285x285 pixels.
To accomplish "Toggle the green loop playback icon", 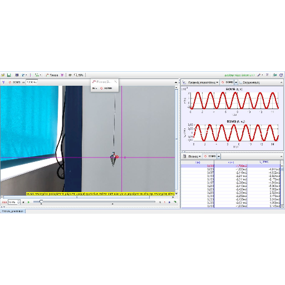I will pyautogui.click(x=175, y=202).
